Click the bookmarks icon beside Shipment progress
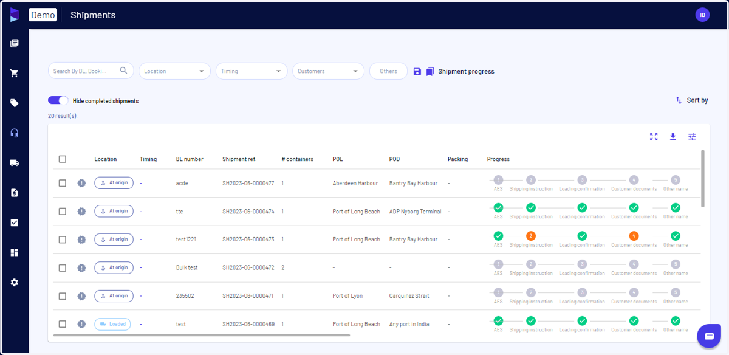The width and height of the screenshot is (729, 355). [x=430, y=71]
